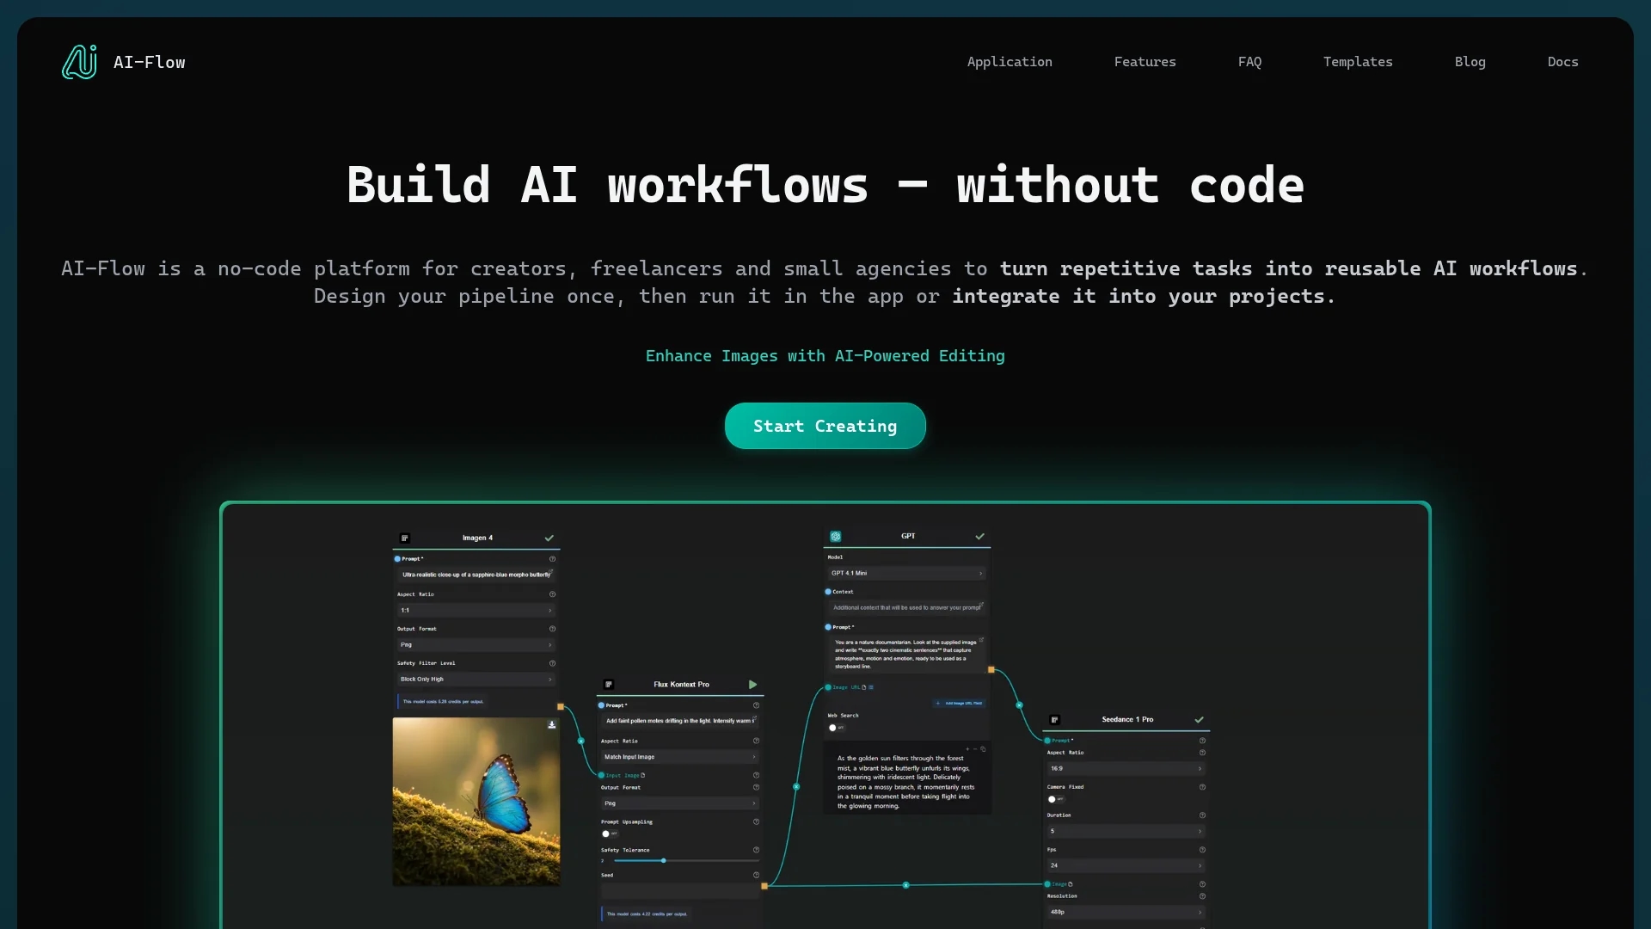This screenshot has width=1651, height=929.
Task: Click 'Enhance Images with AI-Powered Editing' text
Action: (825, 356)
